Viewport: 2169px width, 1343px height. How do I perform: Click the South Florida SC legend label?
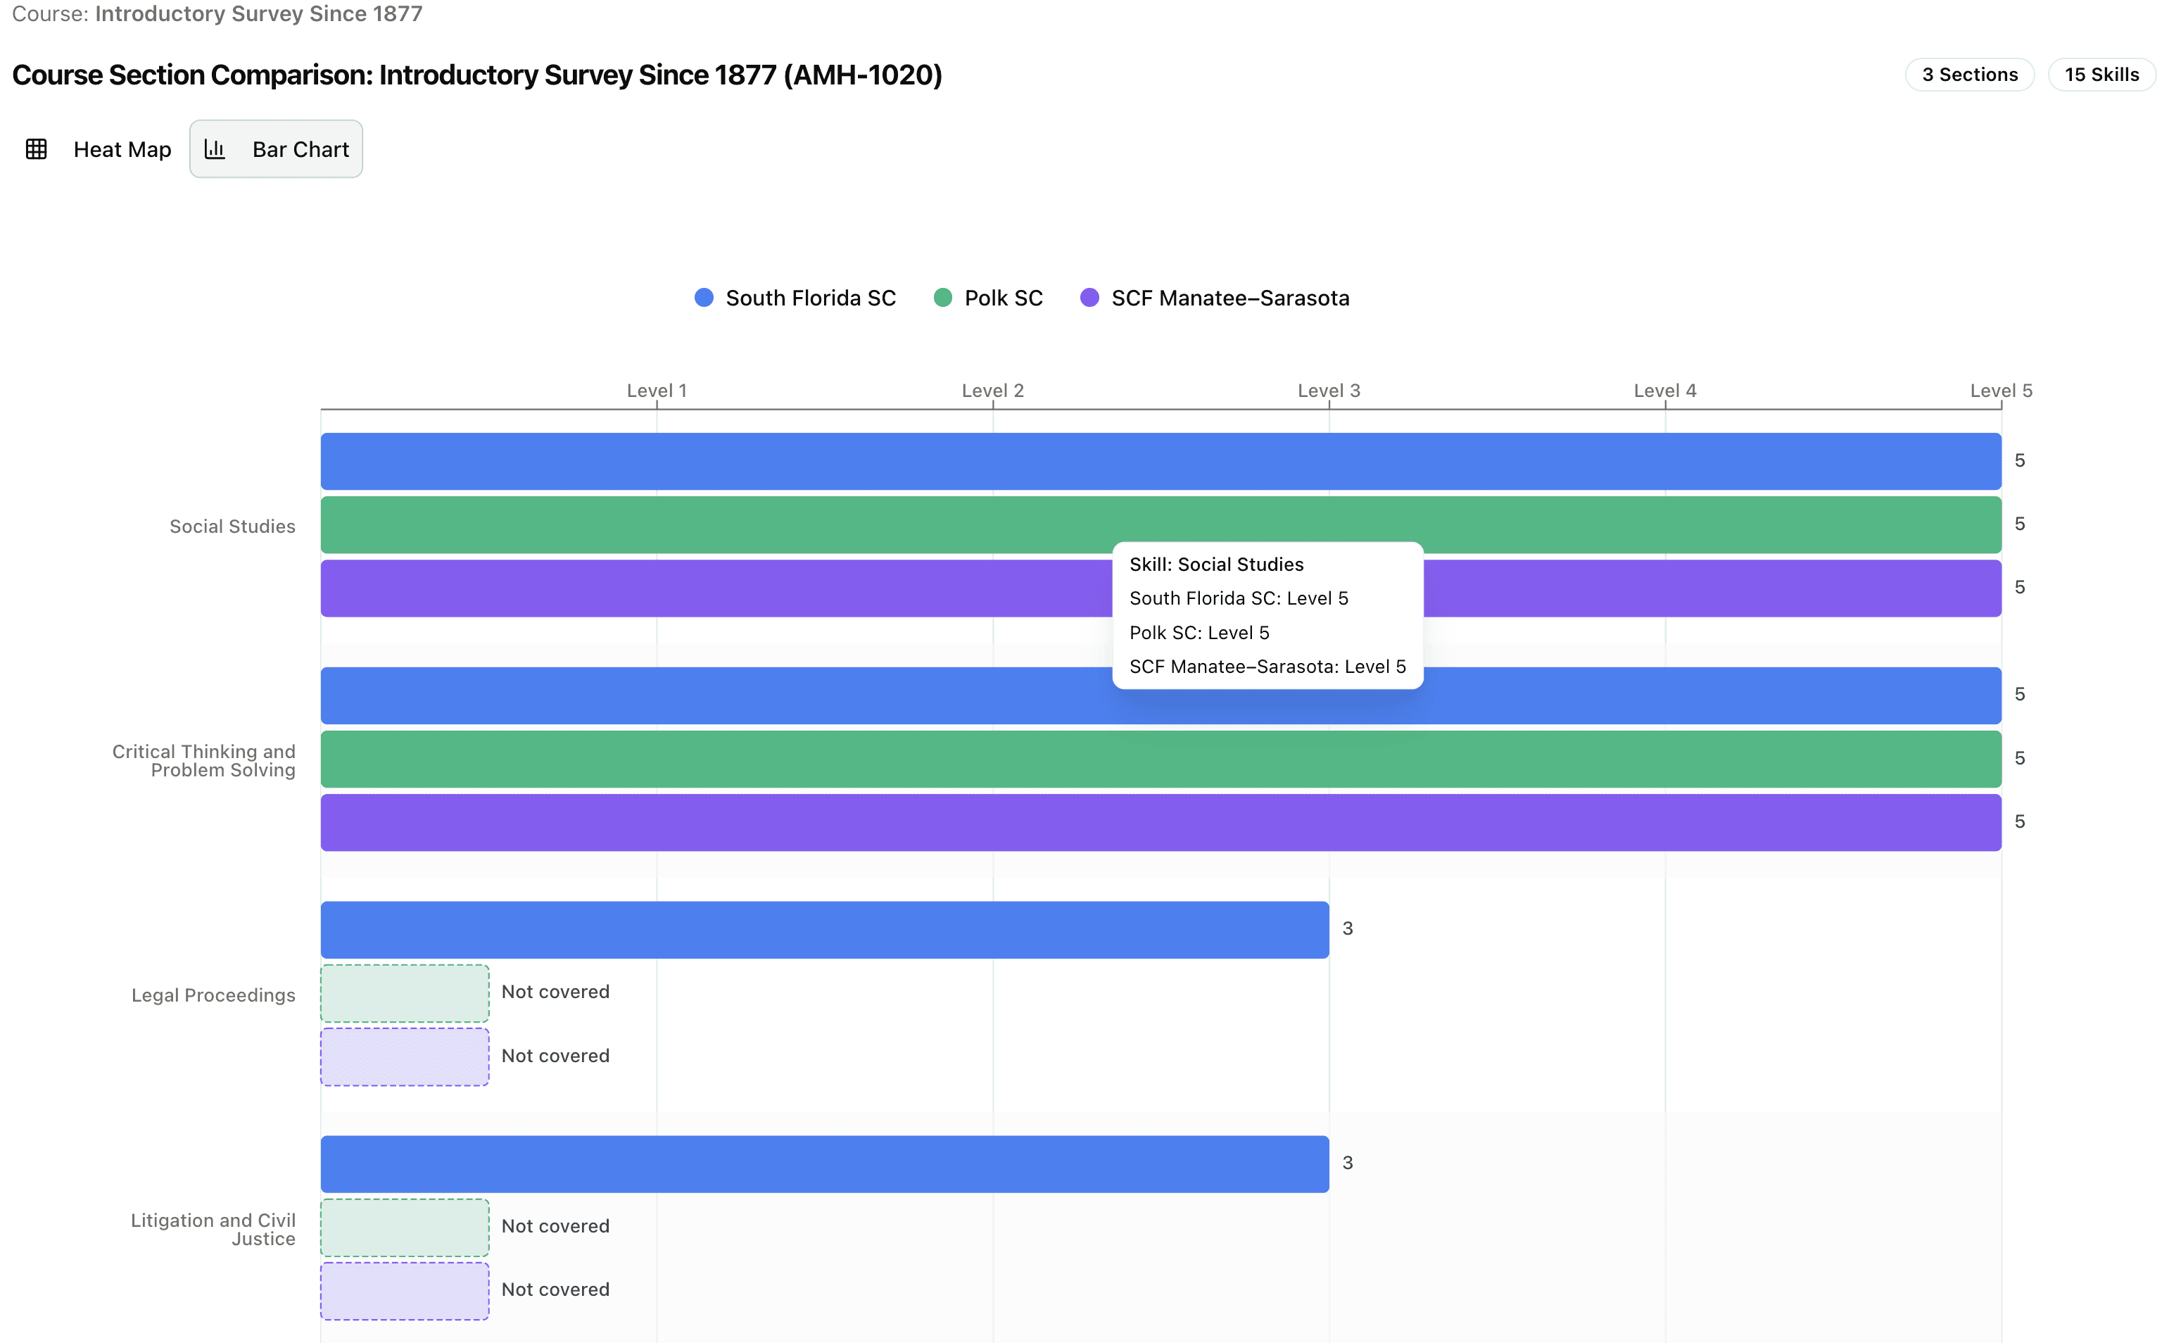pyautogui.click(x=811, y=298)
